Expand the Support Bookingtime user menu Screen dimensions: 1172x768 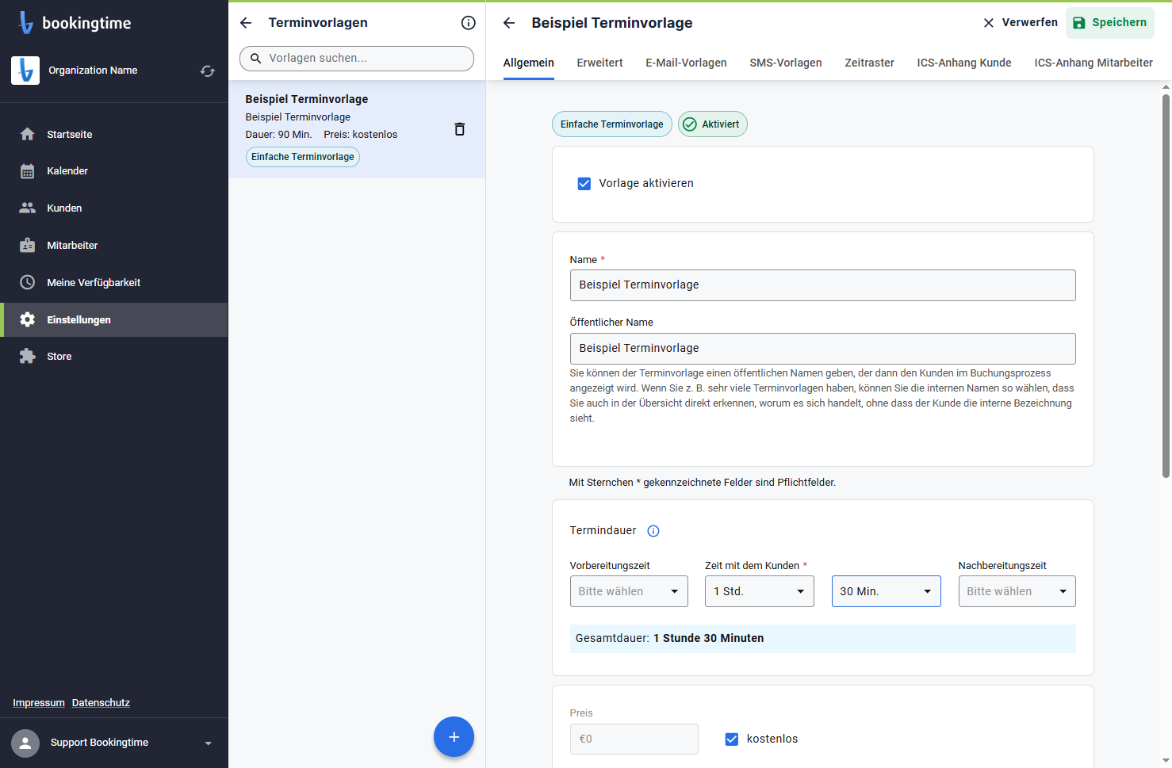coord(209,743)
